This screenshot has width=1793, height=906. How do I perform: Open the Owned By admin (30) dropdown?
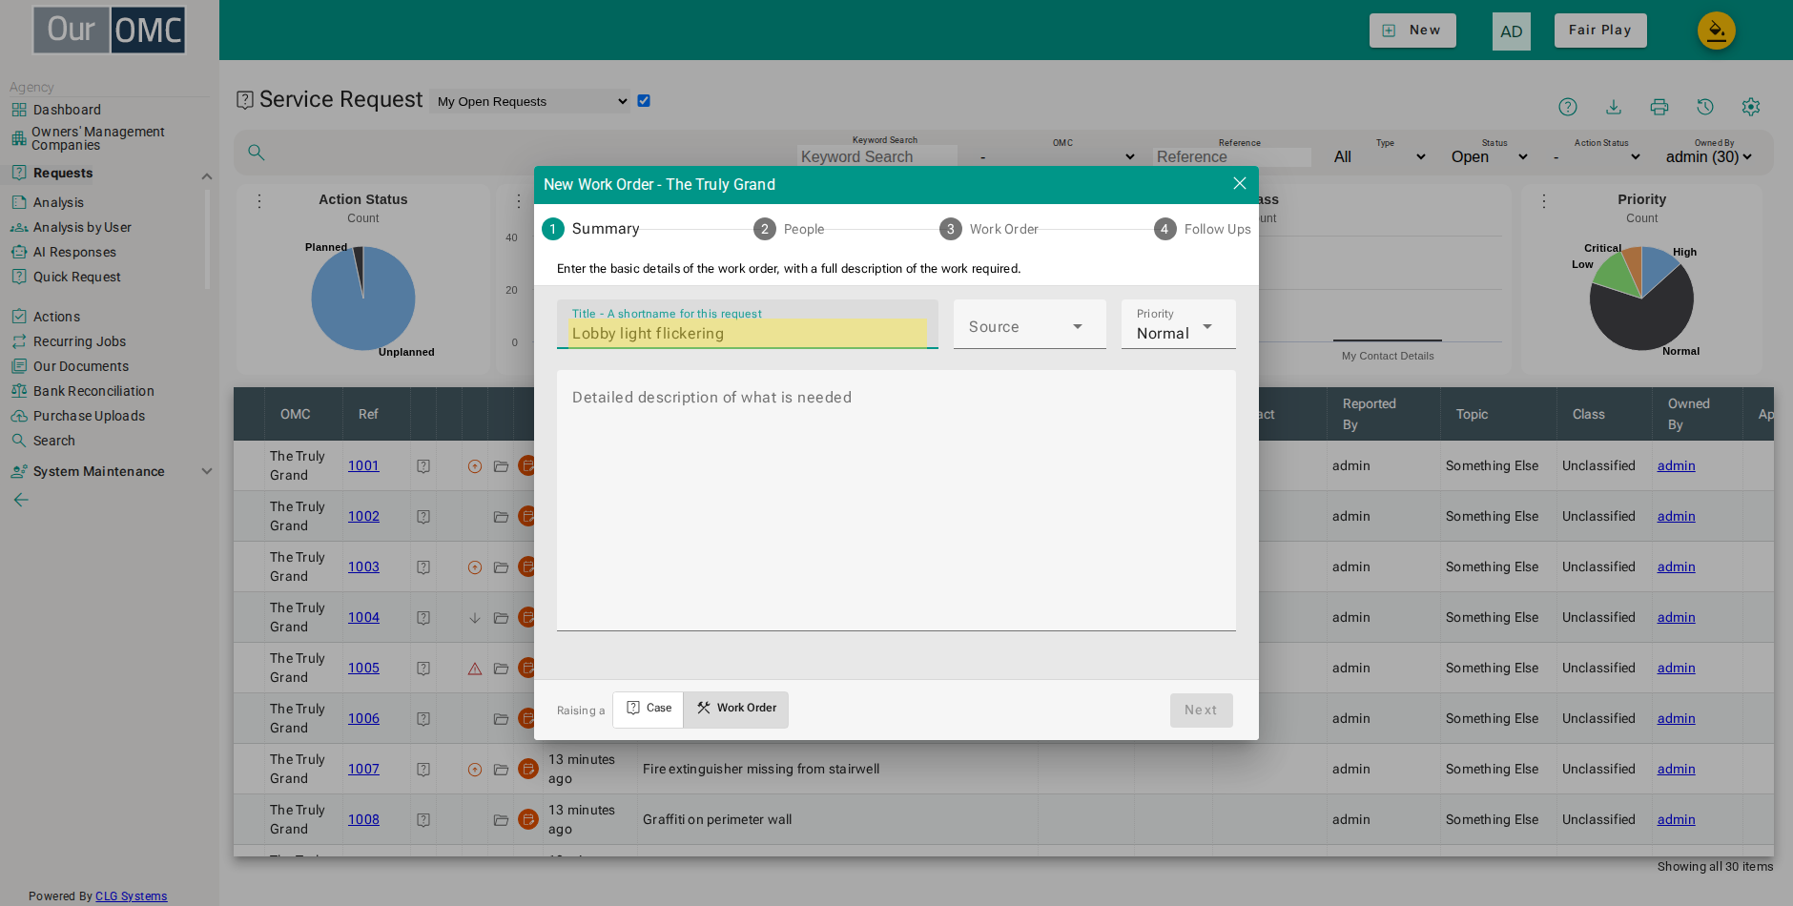tap(1708, 156)
